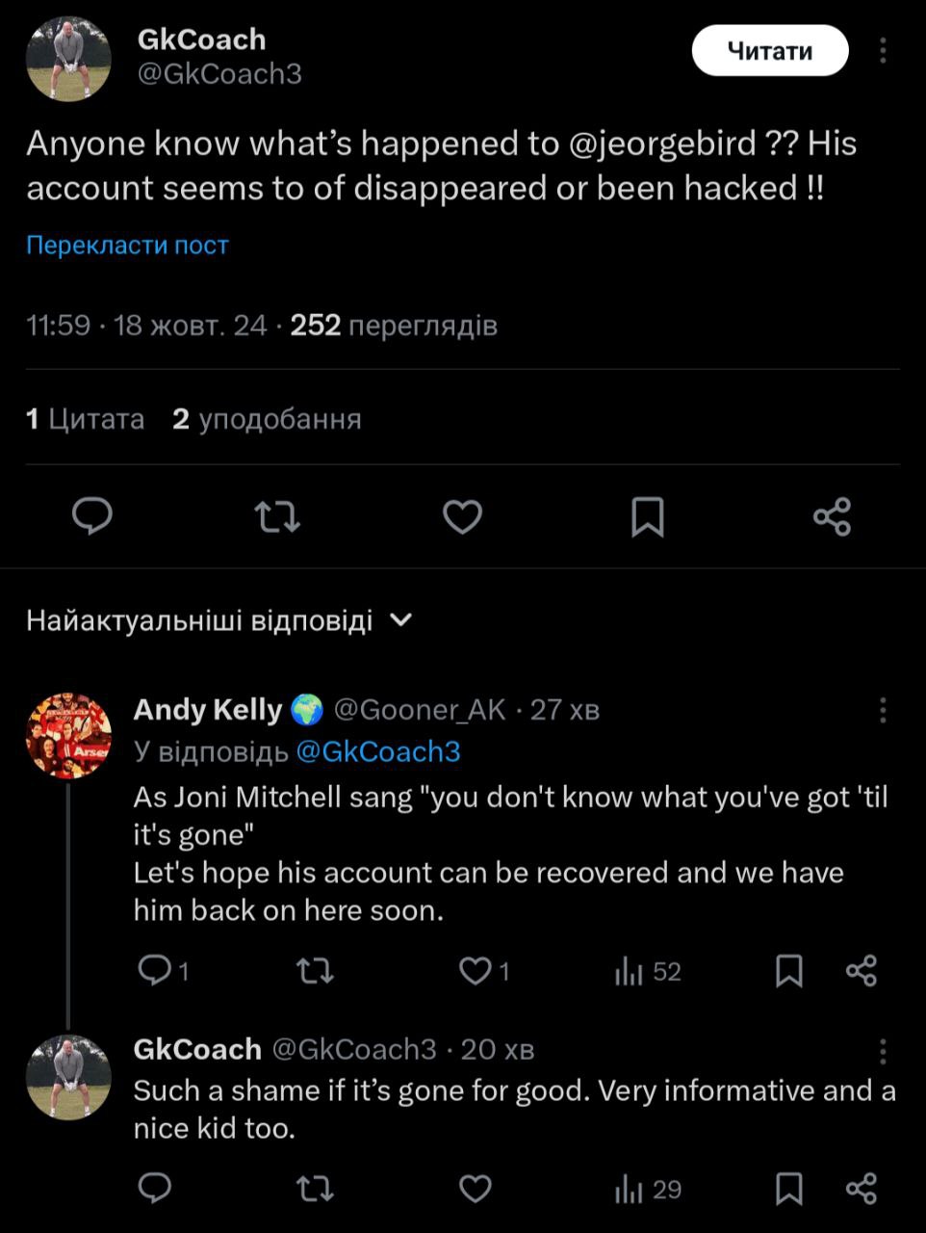Viewport: 926px width, 1233px height.
Task: Click Перекласти пост translate link
Action: click(127, 245)
